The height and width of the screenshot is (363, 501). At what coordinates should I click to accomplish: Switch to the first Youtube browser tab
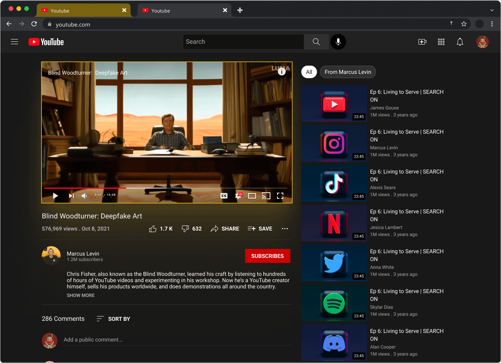point(84,11)
